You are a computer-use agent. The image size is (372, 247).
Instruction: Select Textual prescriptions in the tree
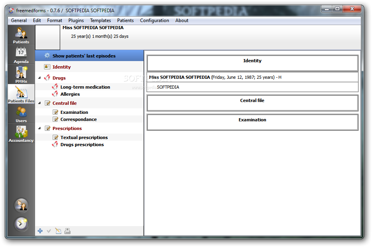pos(84,137)
